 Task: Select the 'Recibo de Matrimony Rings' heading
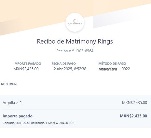(75, 42)
